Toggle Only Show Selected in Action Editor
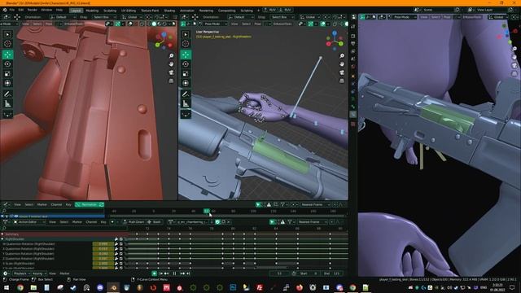521x293 pixels. [272, 222]
